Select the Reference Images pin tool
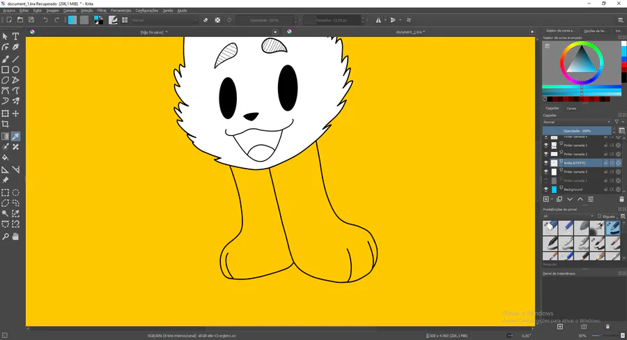 [5, 180]
